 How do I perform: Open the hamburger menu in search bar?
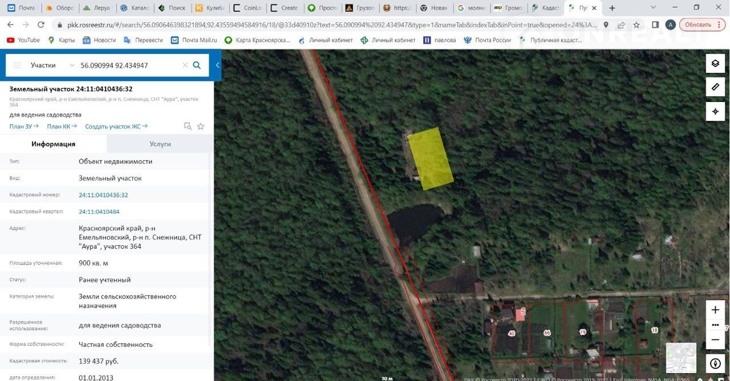pos(17,65)
